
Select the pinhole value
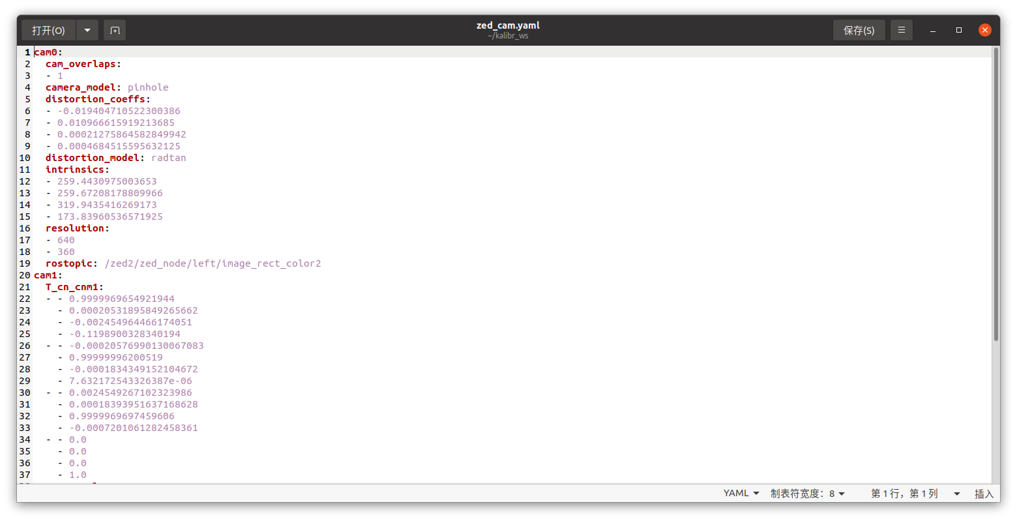[148, 87]
